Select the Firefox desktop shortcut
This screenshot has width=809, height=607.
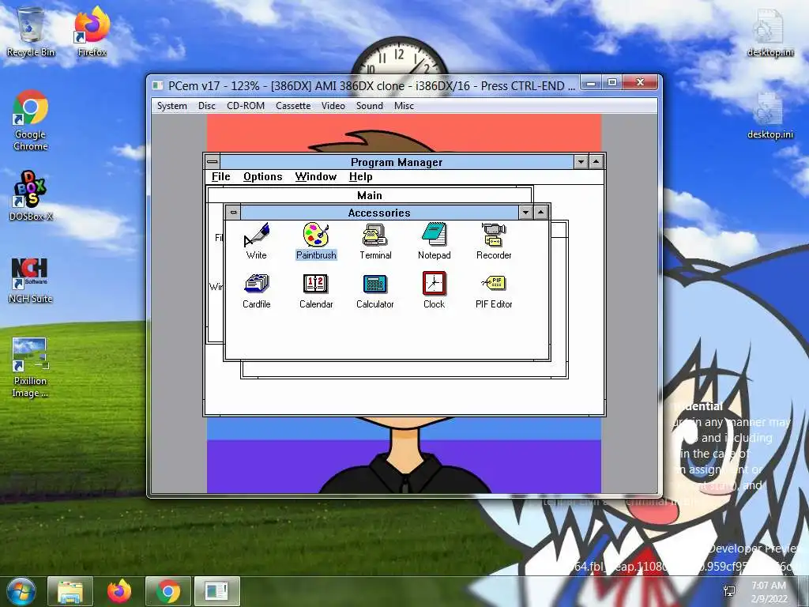pos(92,32)
